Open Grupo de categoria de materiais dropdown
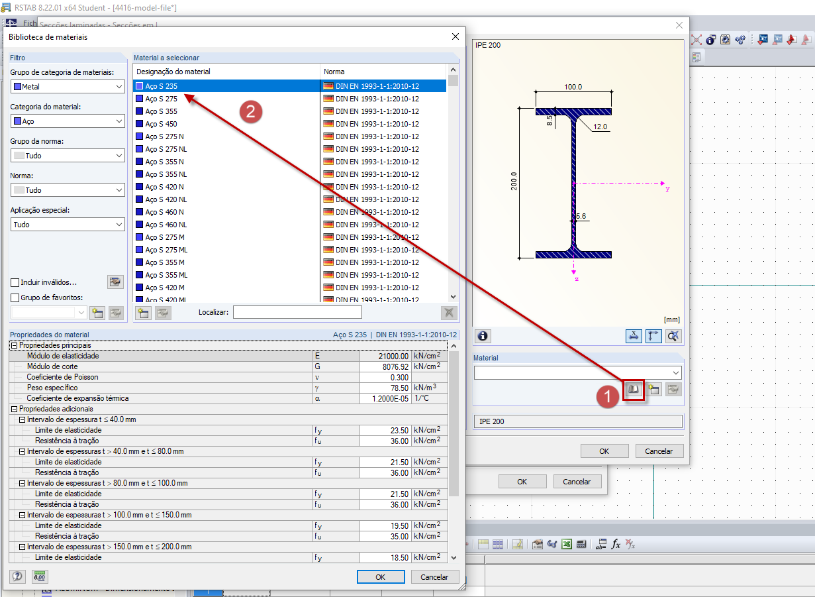Screen dimensions: 815x597 68,87
